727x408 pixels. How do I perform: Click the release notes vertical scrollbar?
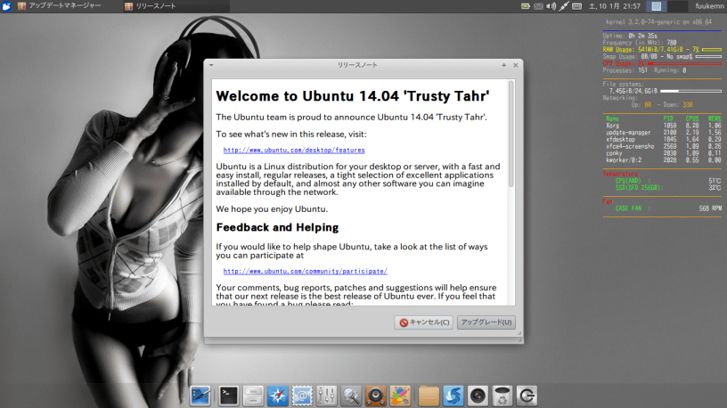(x=511, y=134)
